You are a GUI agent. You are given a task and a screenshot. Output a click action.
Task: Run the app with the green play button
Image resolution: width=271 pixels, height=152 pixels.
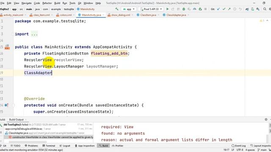167,9
